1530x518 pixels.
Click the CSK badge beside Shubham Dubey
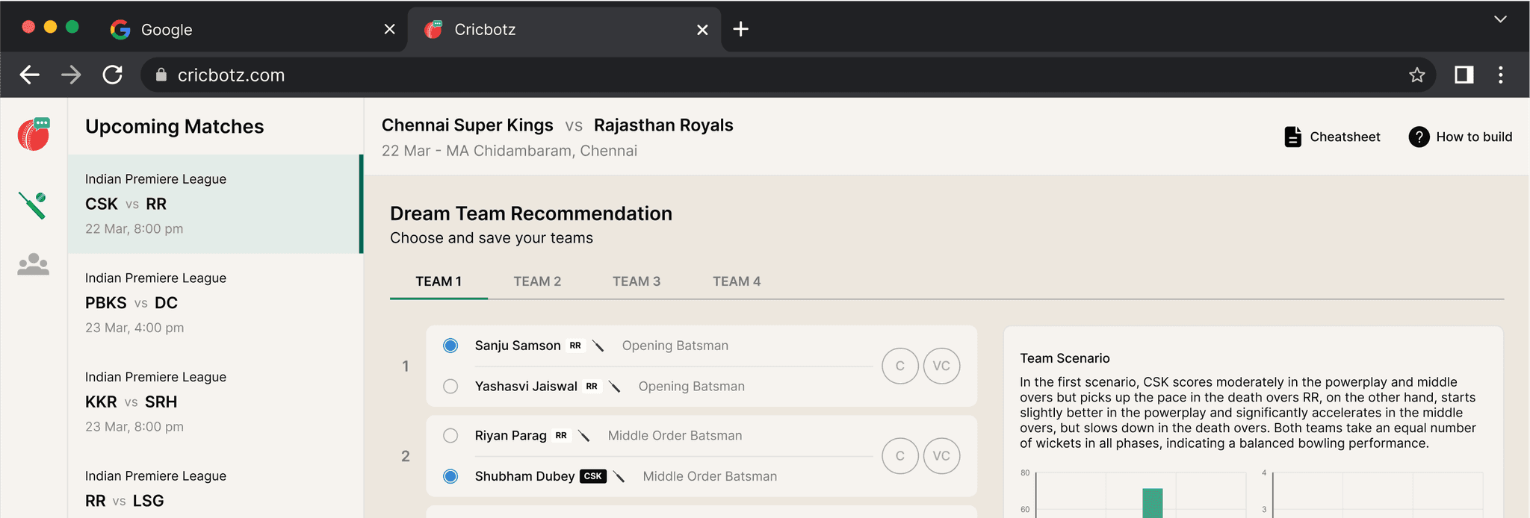coord(593,476)
